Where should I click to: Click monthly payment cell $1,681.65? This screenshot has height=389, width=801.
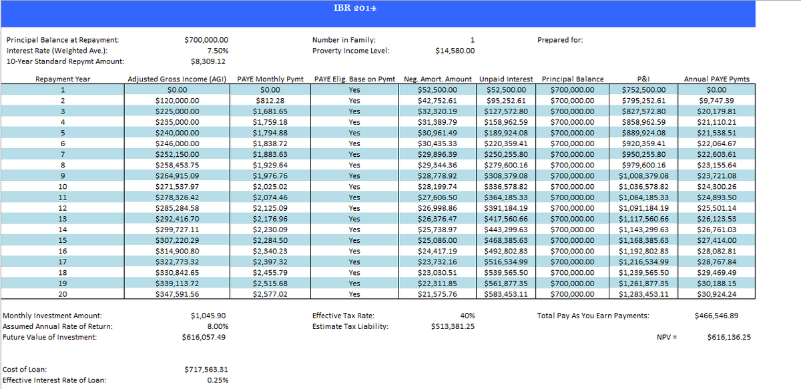coord(270,111)
